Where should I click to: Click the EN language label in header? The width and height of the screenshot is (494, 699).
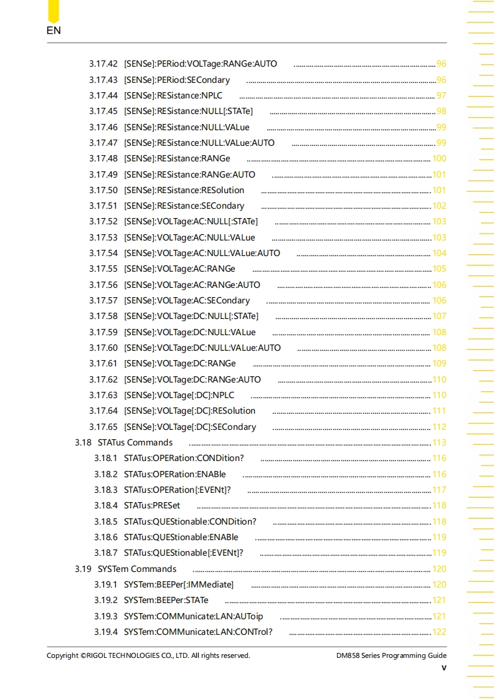(x=54, y=31)
